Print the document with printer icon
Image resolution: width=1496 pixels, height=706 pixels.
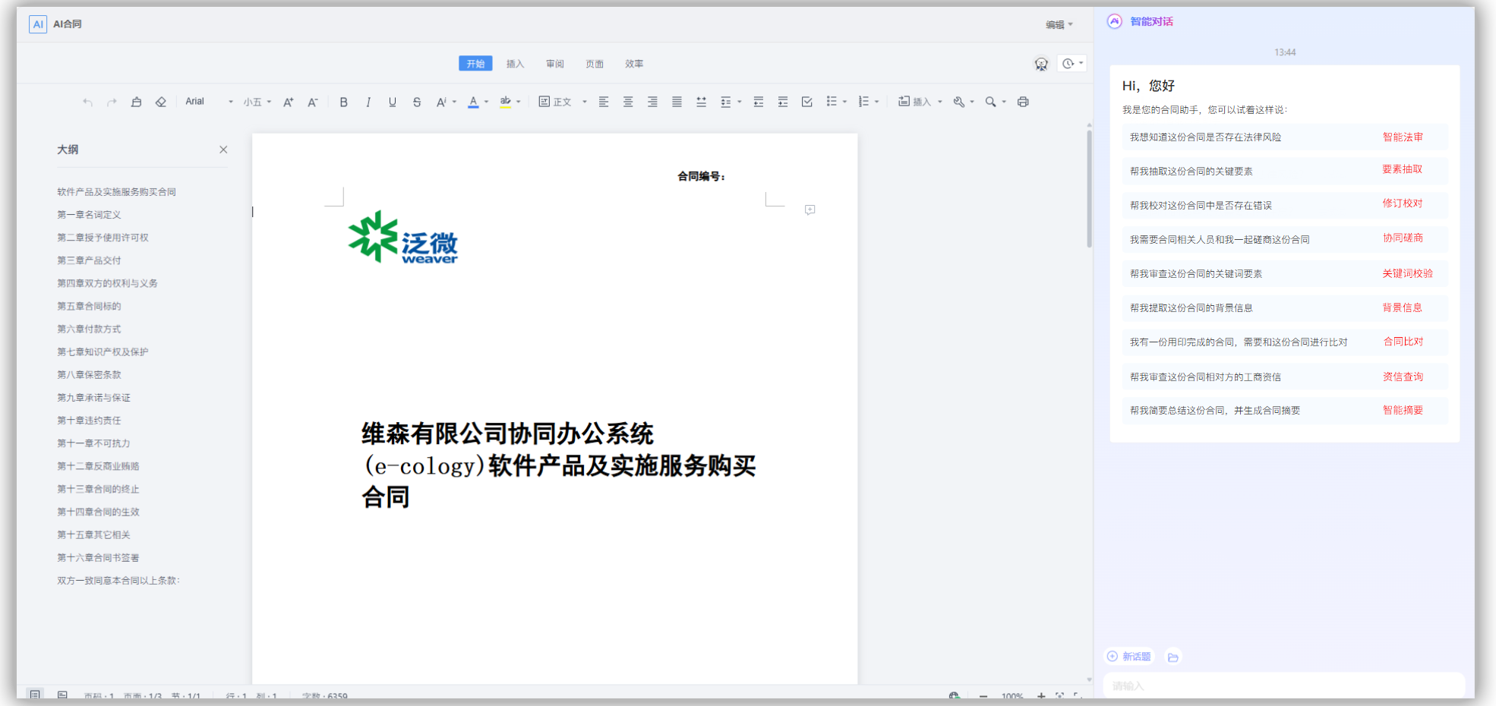(1023, 102)
